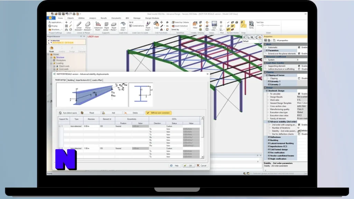
Task: Click the Help button in the dialog
Action: (175, 165)
